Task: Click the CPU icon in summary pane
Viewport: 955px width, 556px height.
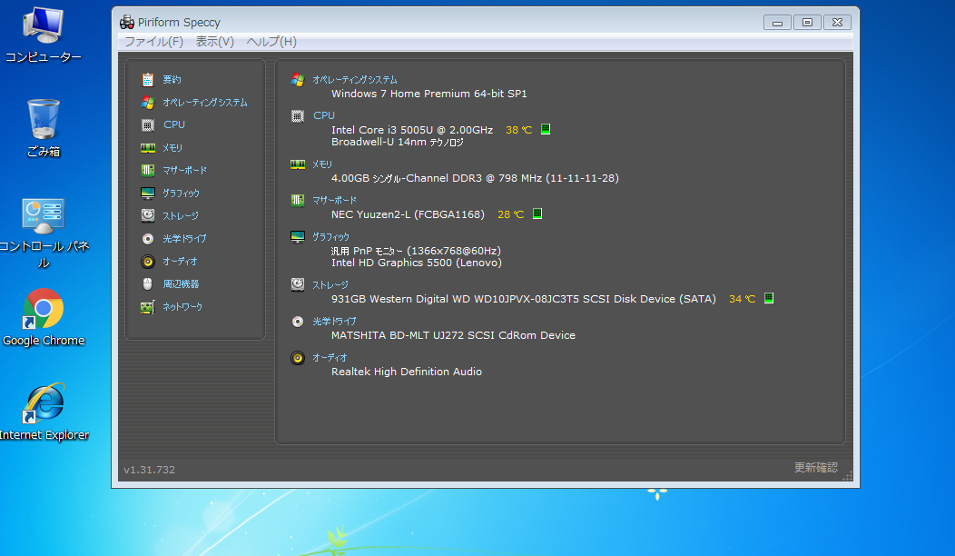Action: 297,116
